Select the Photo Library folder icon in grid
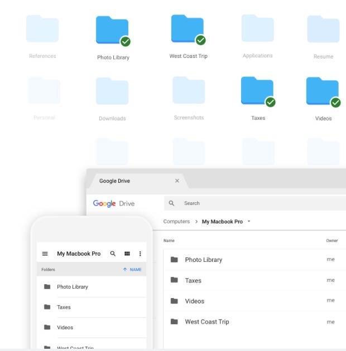 (x=112, y=30)
